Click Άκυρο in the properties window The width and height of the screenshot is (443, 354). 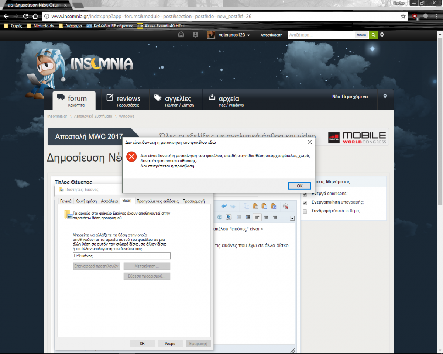point(171,343)
